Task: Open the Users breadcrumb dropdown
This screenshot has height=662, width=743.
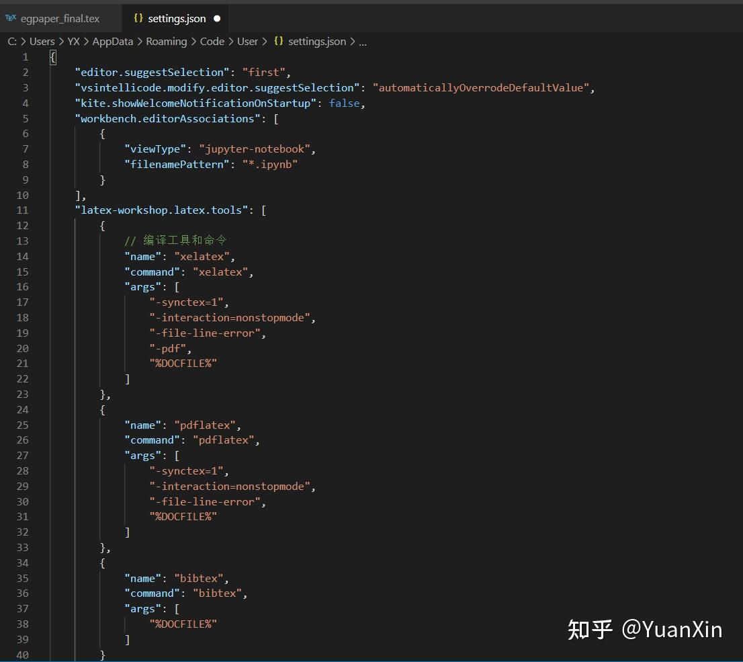Action: click(x=42, y=41)
